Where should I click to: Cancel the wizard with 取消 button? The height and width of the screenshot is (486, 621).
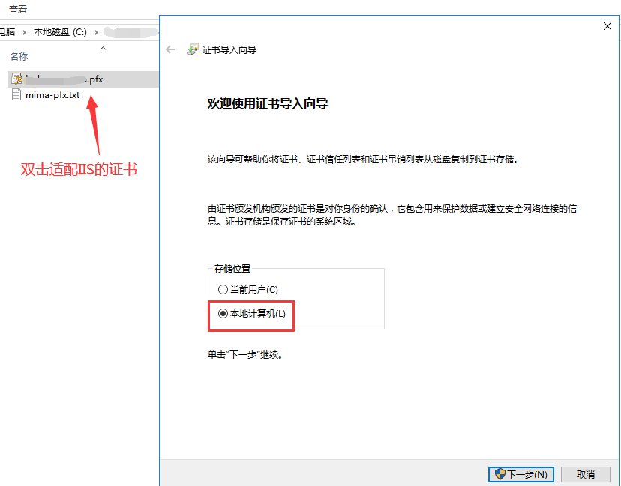585,474
